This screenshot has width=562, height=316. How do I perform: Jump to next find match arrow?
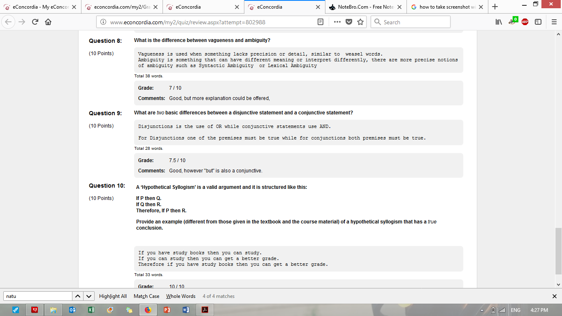89,296
